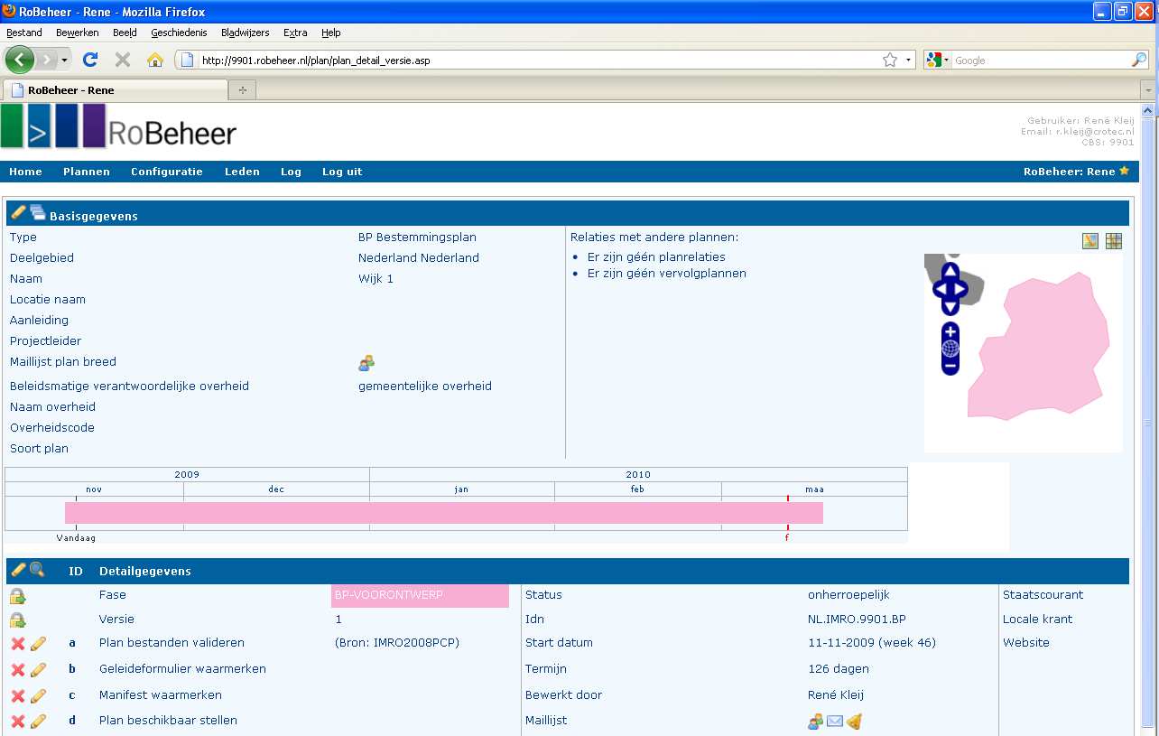
Task: Pan the map down with the arrow
Action: click(950, 308)
